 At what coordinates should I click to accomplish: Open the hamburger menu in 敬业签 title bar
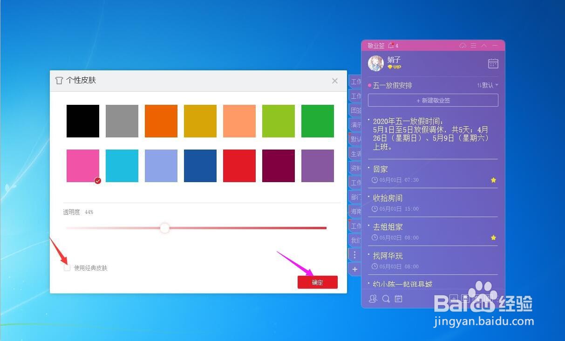point(473,46)
